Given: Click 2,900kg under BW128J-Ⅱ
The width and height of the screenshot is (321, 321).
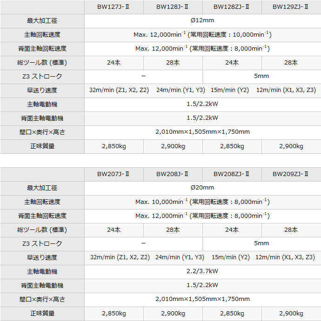Looking at the screenshot, I should pos(173,146).
